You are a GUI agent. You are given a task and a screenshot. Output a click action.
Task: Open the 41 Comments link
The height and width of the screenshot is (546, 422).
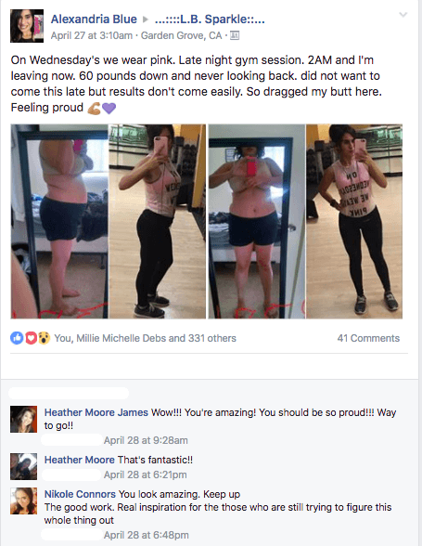point(368,338)
